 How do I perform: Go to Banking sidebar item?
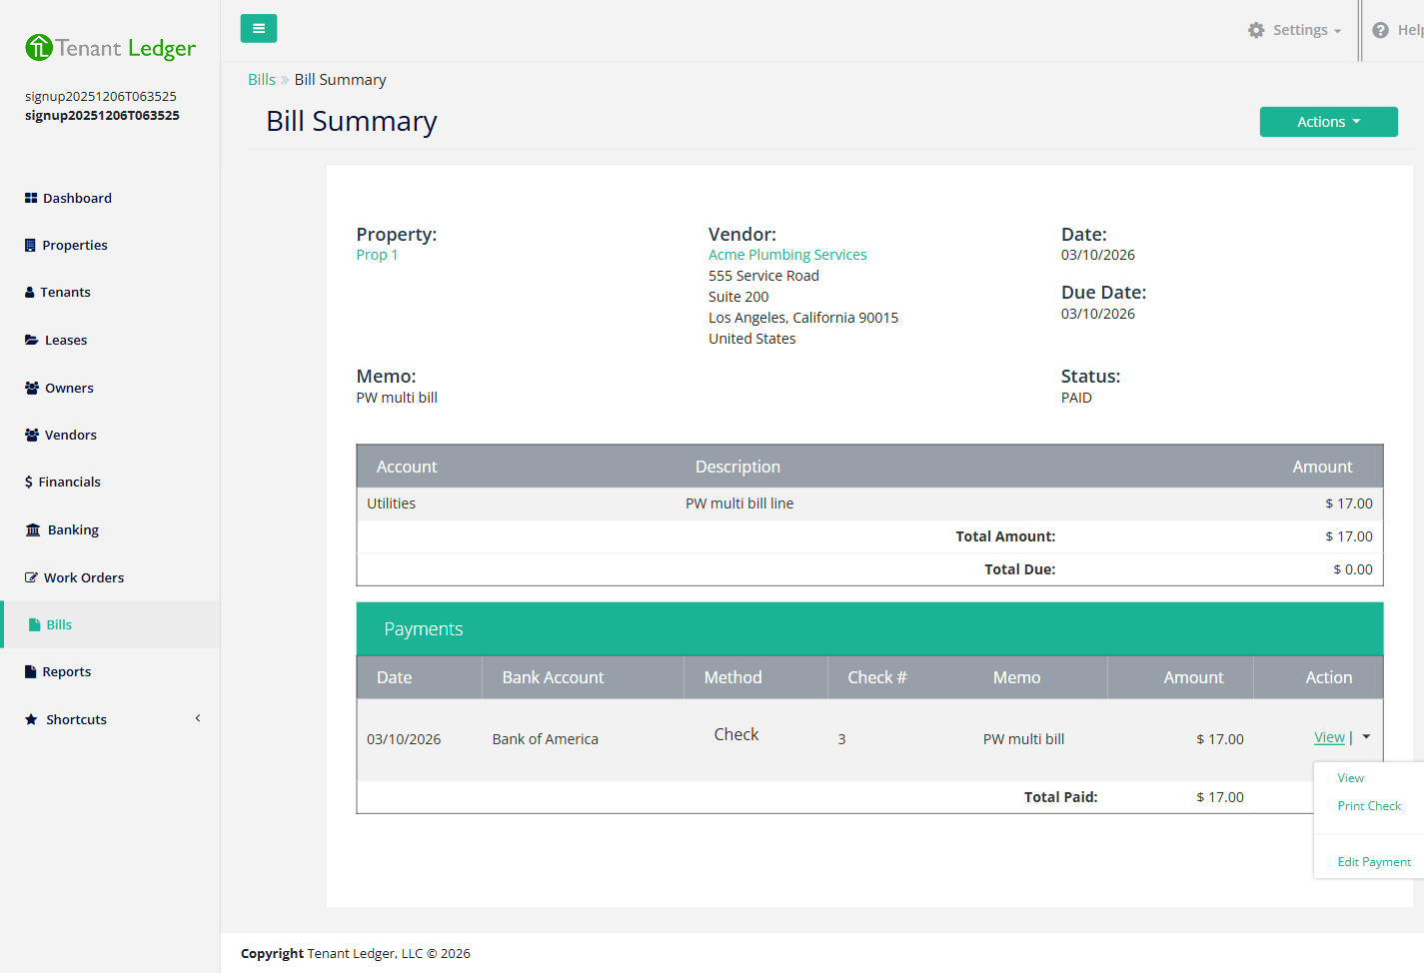point(110,529)
